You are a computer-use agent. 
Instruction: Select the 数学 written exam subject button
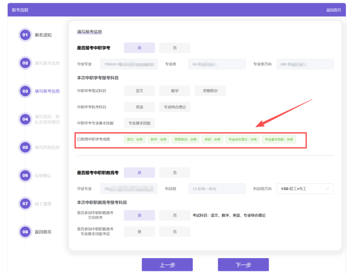175,91
